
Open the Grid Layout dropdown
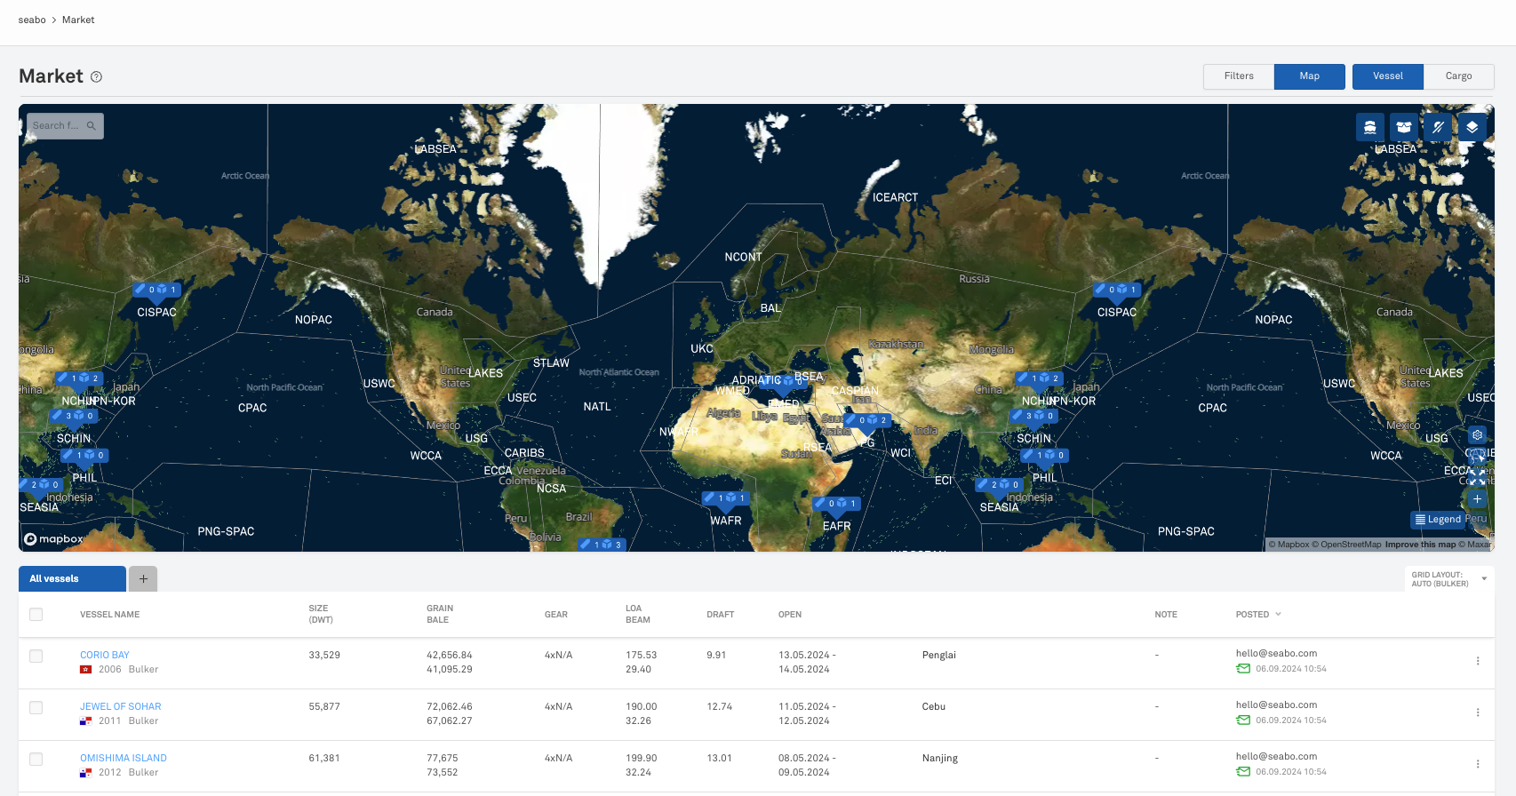(1449, 579)
